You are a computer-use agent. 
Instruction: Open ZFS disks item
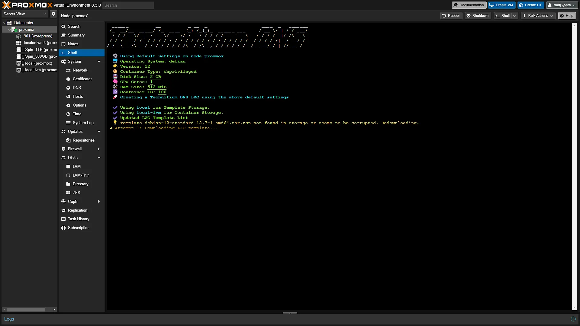coord(82,193)
